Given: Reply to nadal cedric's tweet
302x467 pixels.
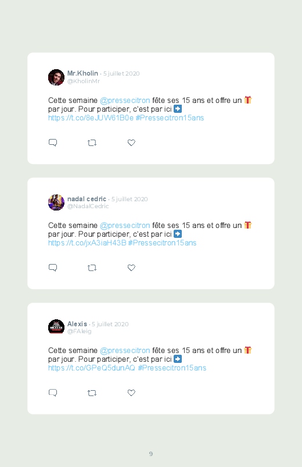Looking at the screenshot, I should click(x=53, y=268).
